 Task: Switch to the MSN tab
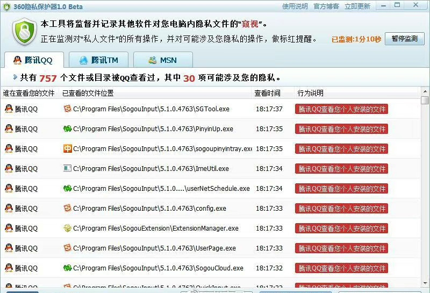(x=163, y=60)
